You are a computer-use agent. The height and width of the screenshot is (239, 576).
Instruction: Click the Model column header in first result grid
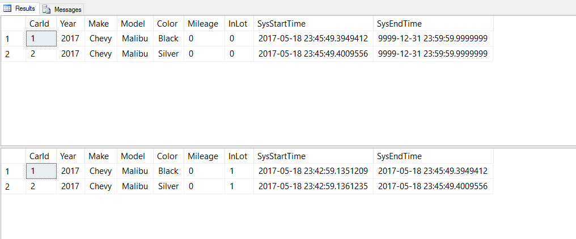pyautogui.click(x=133, y=24)
